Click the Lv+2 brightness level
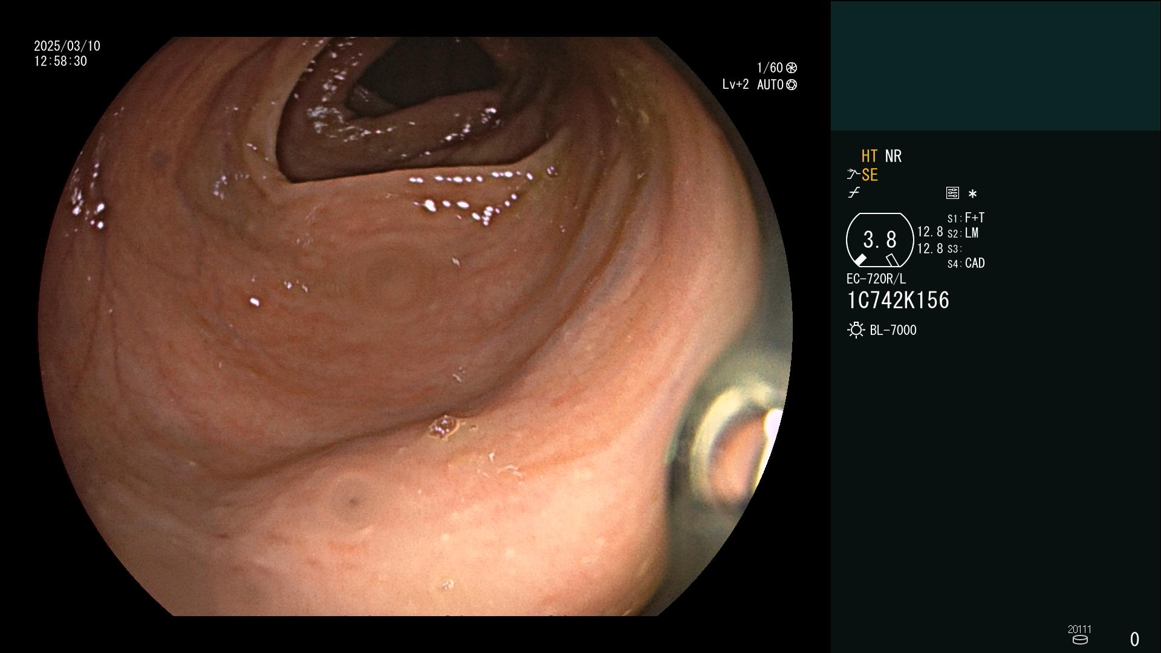1161x653 pixels. tap(735, 85)
